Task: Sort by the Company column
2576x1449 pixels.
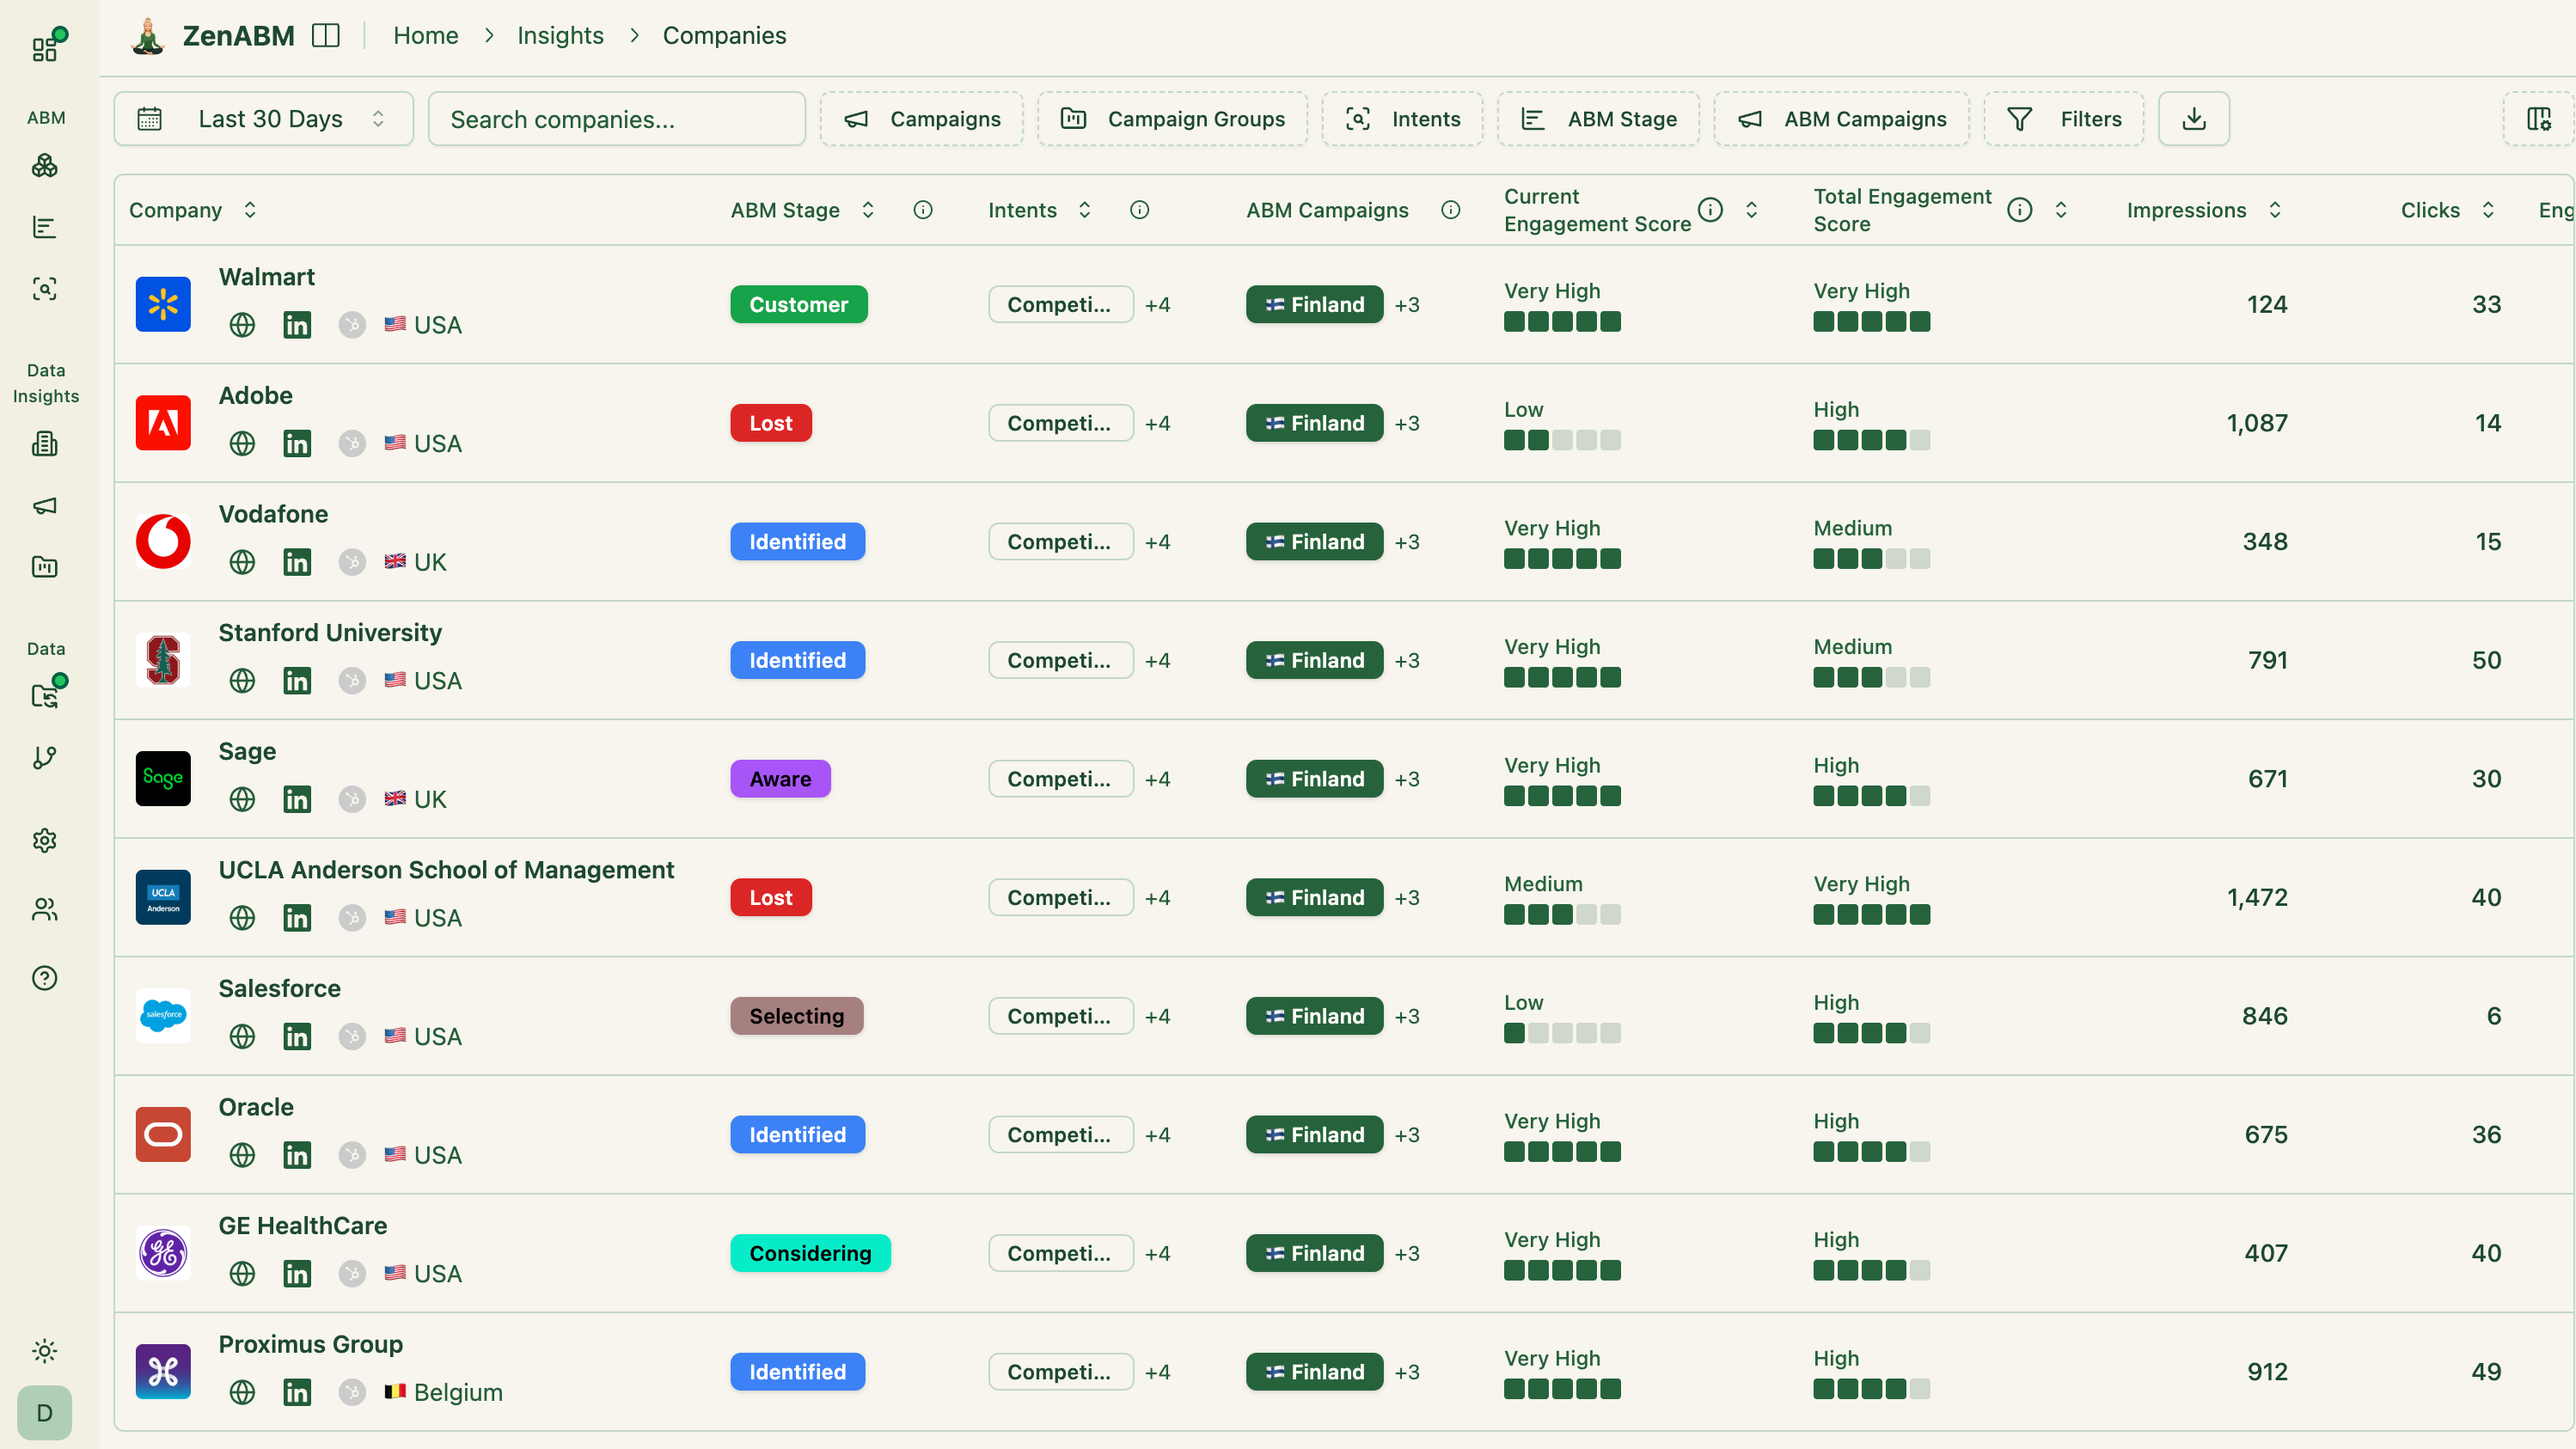Action: pyautogui.click(x=193, y=210)
